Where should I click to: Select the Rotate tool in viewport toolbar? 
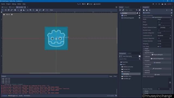click(x=9, y=10)
